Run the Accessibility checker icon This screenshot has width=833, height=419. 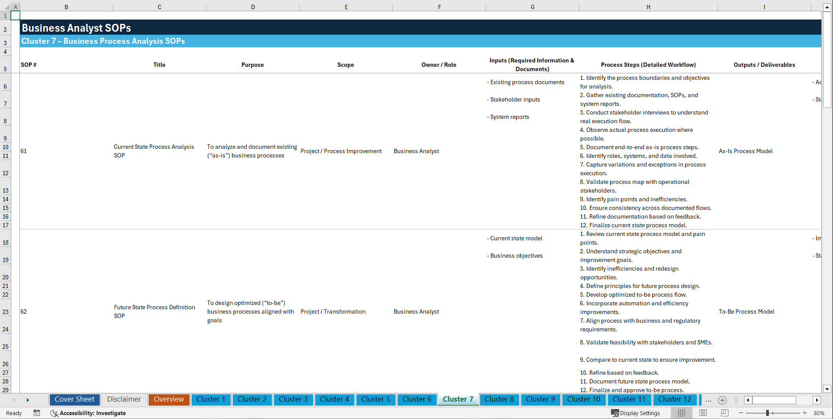click(x=54, y=413)
